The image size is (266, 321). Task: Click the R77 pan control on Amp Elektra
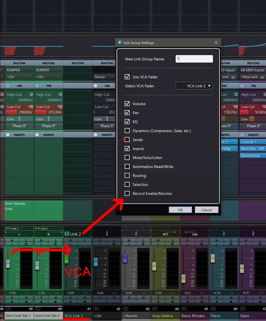(x=165, y=234)
